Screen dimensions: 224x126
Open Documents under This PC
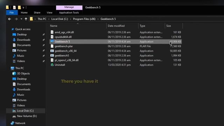(x=24, y=84)
